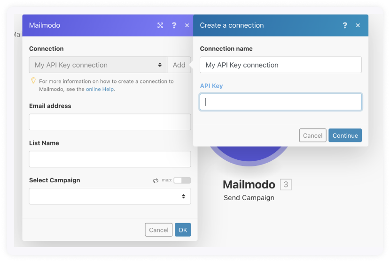Toggle the map switch for Select Campaign
Viewport: 390px width, 262px height.
182,180
